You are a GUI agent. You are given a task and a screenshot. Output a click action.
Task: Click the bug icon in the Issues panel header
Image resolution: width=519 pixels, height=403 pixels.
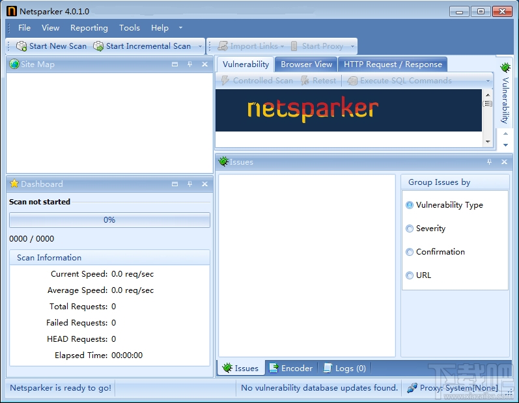223,161
